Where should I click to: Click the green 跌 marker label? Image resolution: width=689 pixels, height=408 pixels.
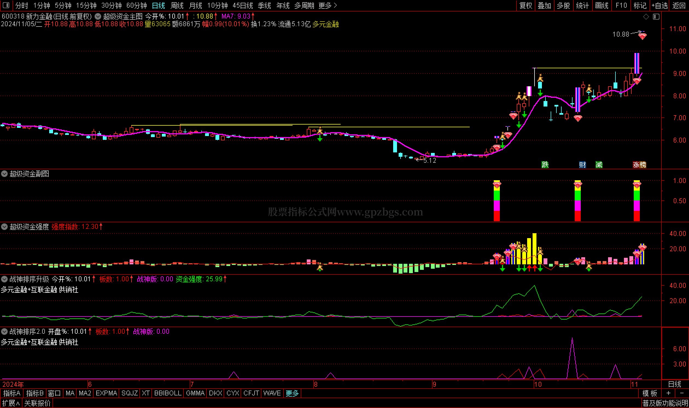coord(545,164)
